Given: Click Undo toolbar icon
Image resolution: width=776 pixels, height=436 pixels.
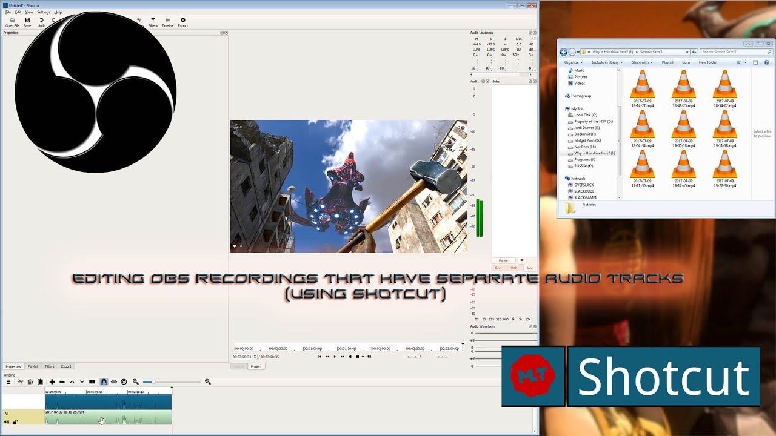Looking at the screenshot, I should [41, 22].
